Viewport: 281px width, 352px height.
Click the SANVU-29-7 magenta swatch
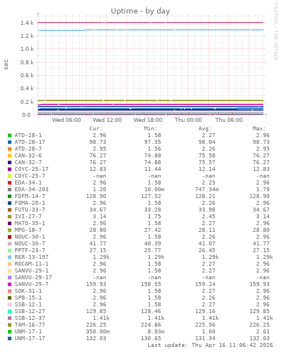click(10, 284)
